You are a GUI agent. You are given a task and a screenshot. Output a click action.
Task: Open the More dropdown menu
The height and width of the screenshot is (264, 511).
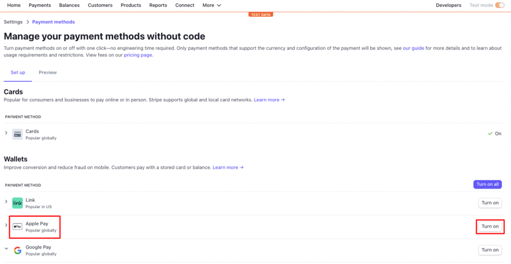212,5
